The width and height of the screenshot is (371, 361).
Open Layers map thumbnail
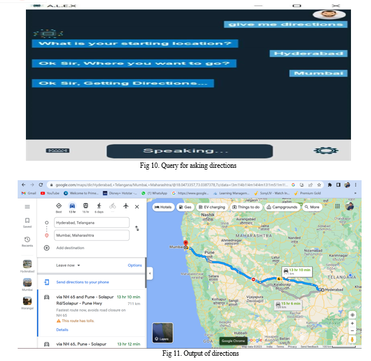click(163, 333)
